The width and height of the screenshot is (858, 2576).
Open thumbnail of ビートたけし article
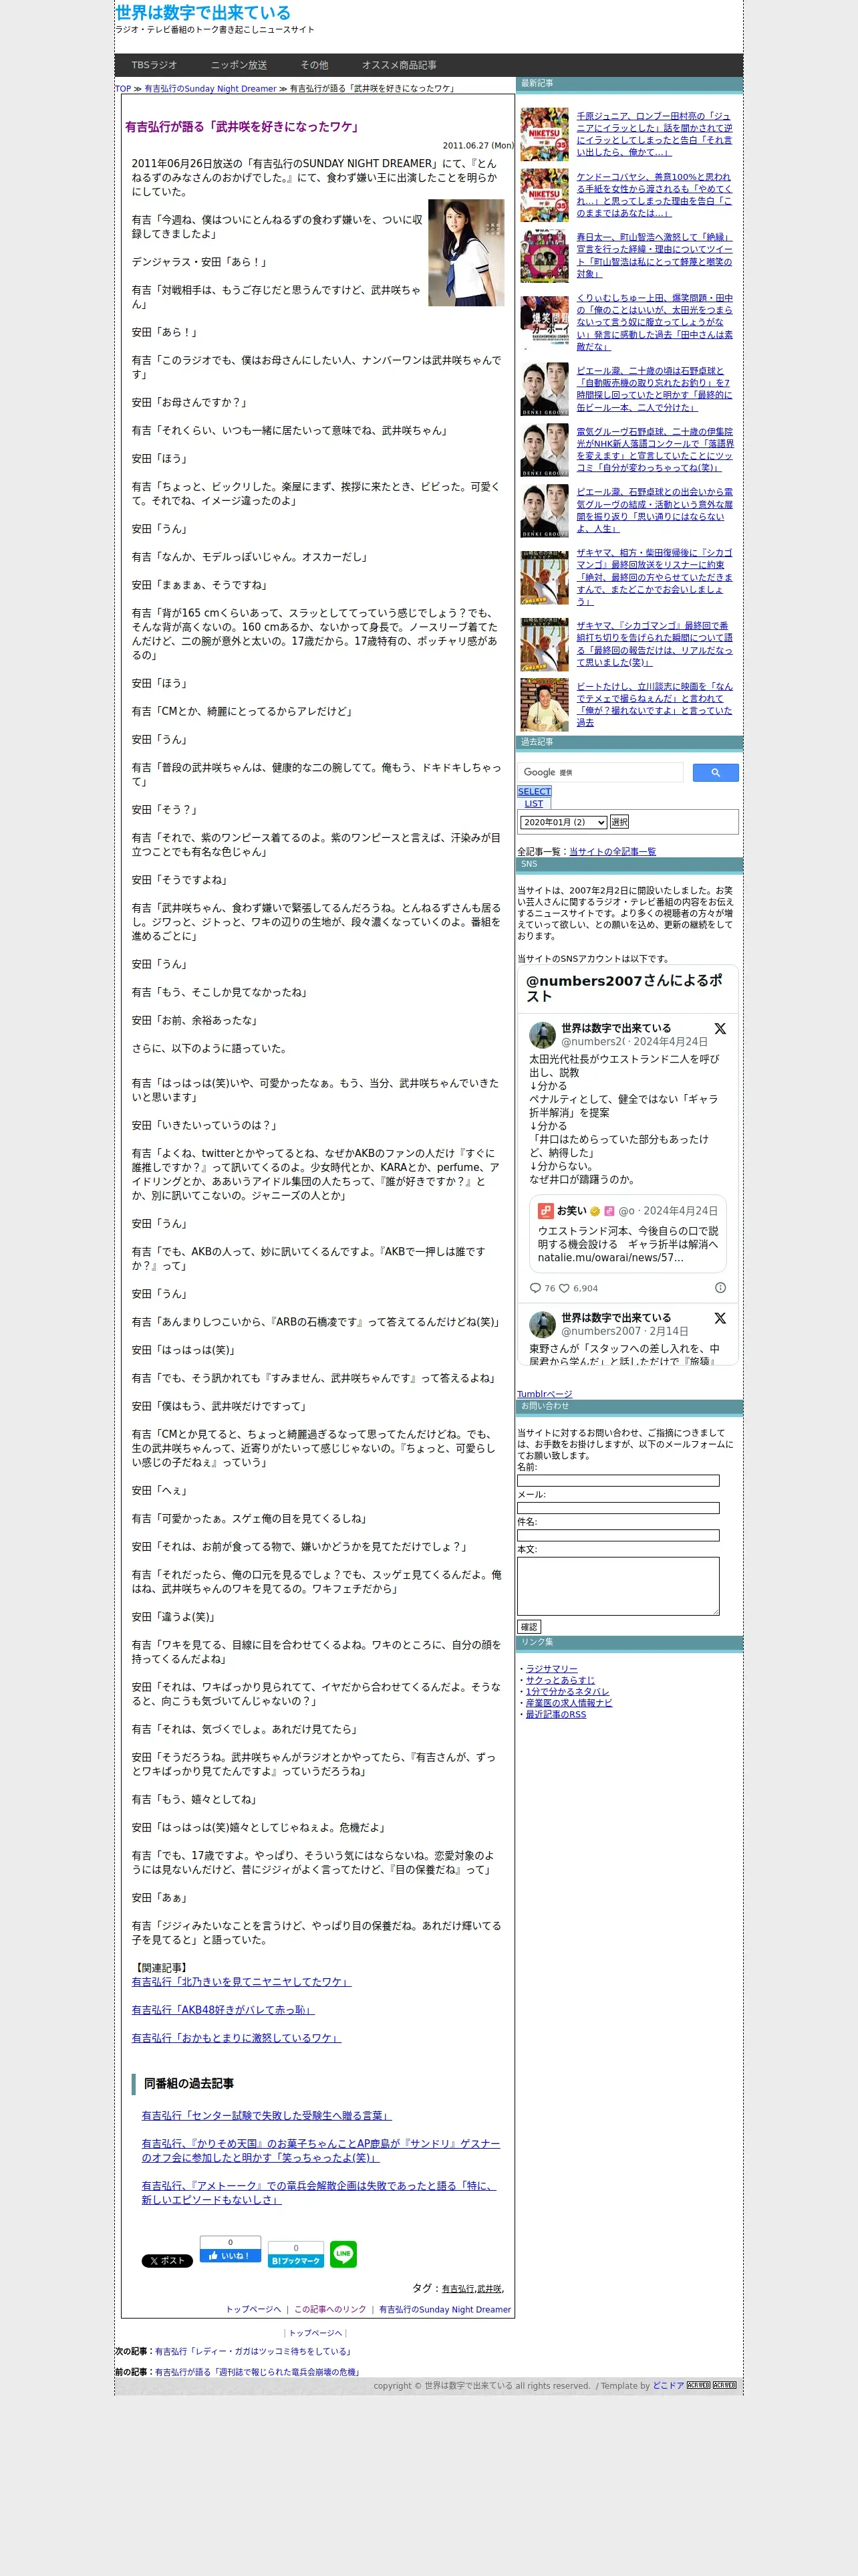point(545,705)
